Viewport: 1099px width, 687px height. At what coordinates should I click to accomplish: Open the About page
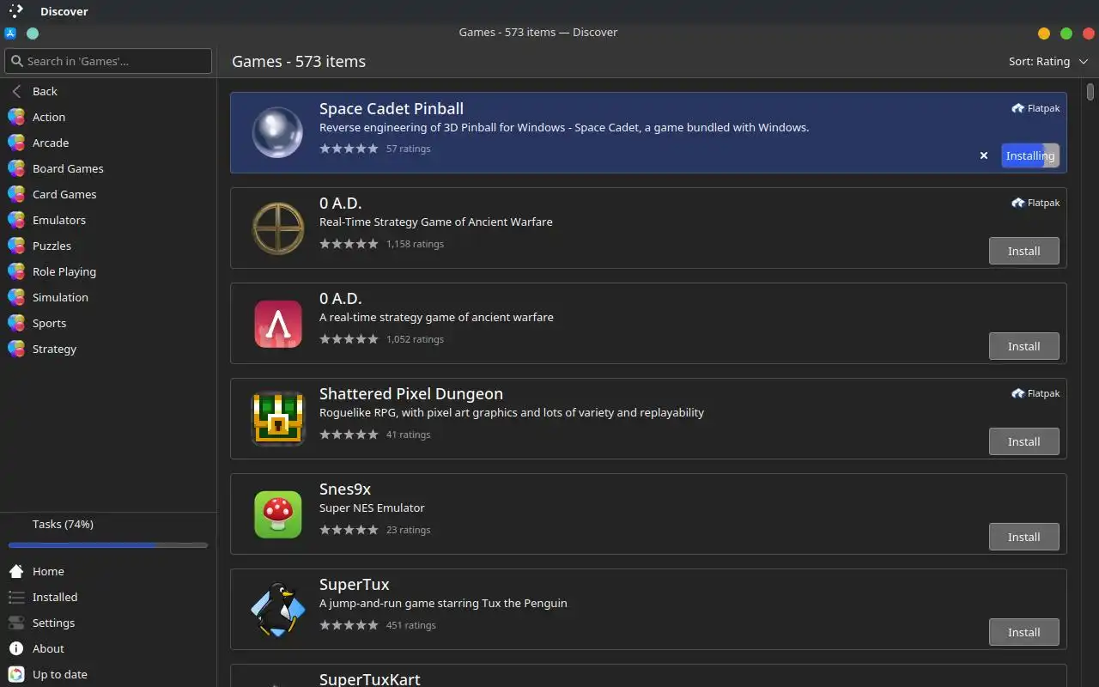pyautogui.click(x=108, y=648)
